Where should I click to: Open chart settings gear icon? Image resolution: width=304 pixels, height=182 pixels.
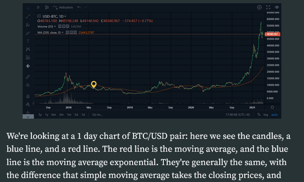tap(259, 7)
